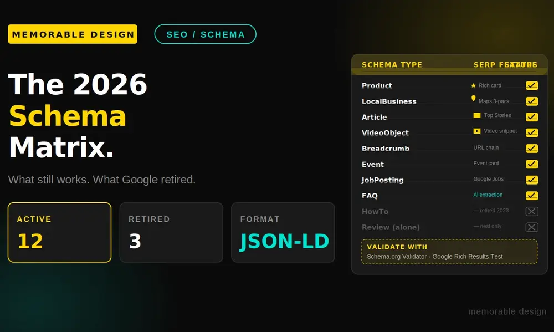Select the ACTIVE 12 stat card
Viewport: 554px width, 332px height.
(59, 232)
